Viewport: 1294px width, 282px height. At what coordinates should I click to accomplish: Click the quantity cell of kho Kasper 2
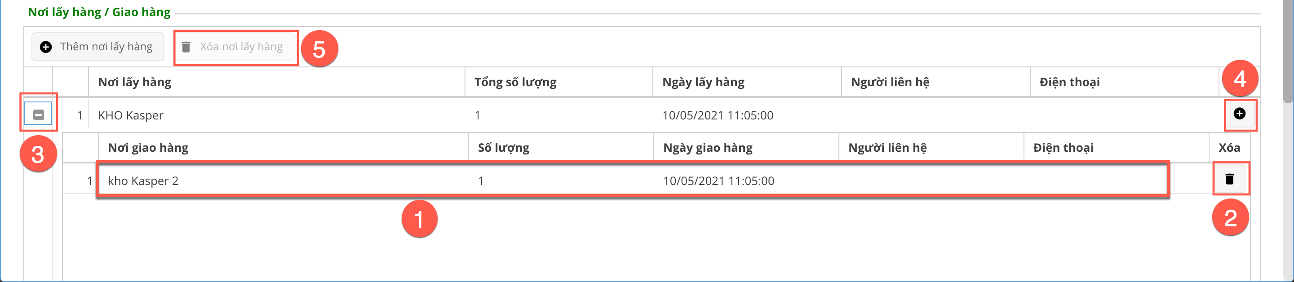tap(481, 181)
